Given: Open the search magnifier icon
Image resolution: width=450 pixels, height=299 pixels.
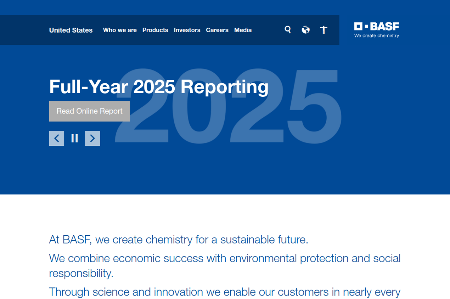Looking at the screenshot, I should [288, 30].
